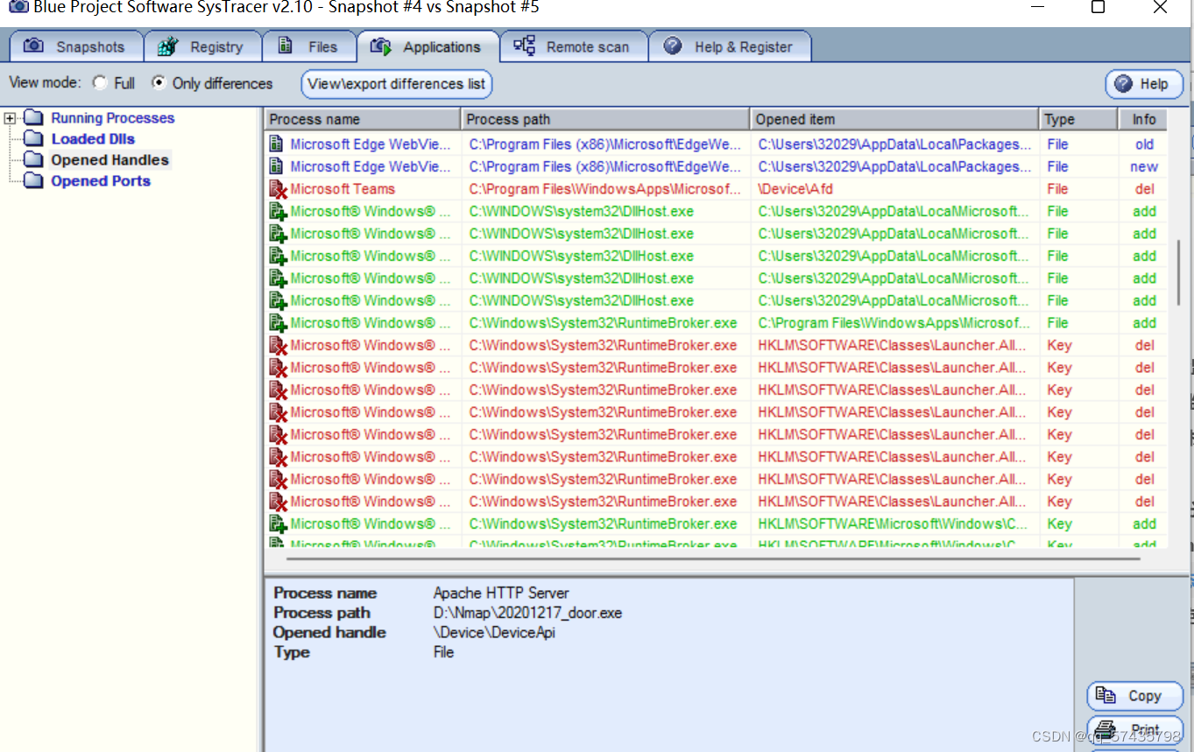The height and width of the screenshot is (752, 1194).
Task: Click the network icon on Remote scan tab
Action: coord(524,46)
